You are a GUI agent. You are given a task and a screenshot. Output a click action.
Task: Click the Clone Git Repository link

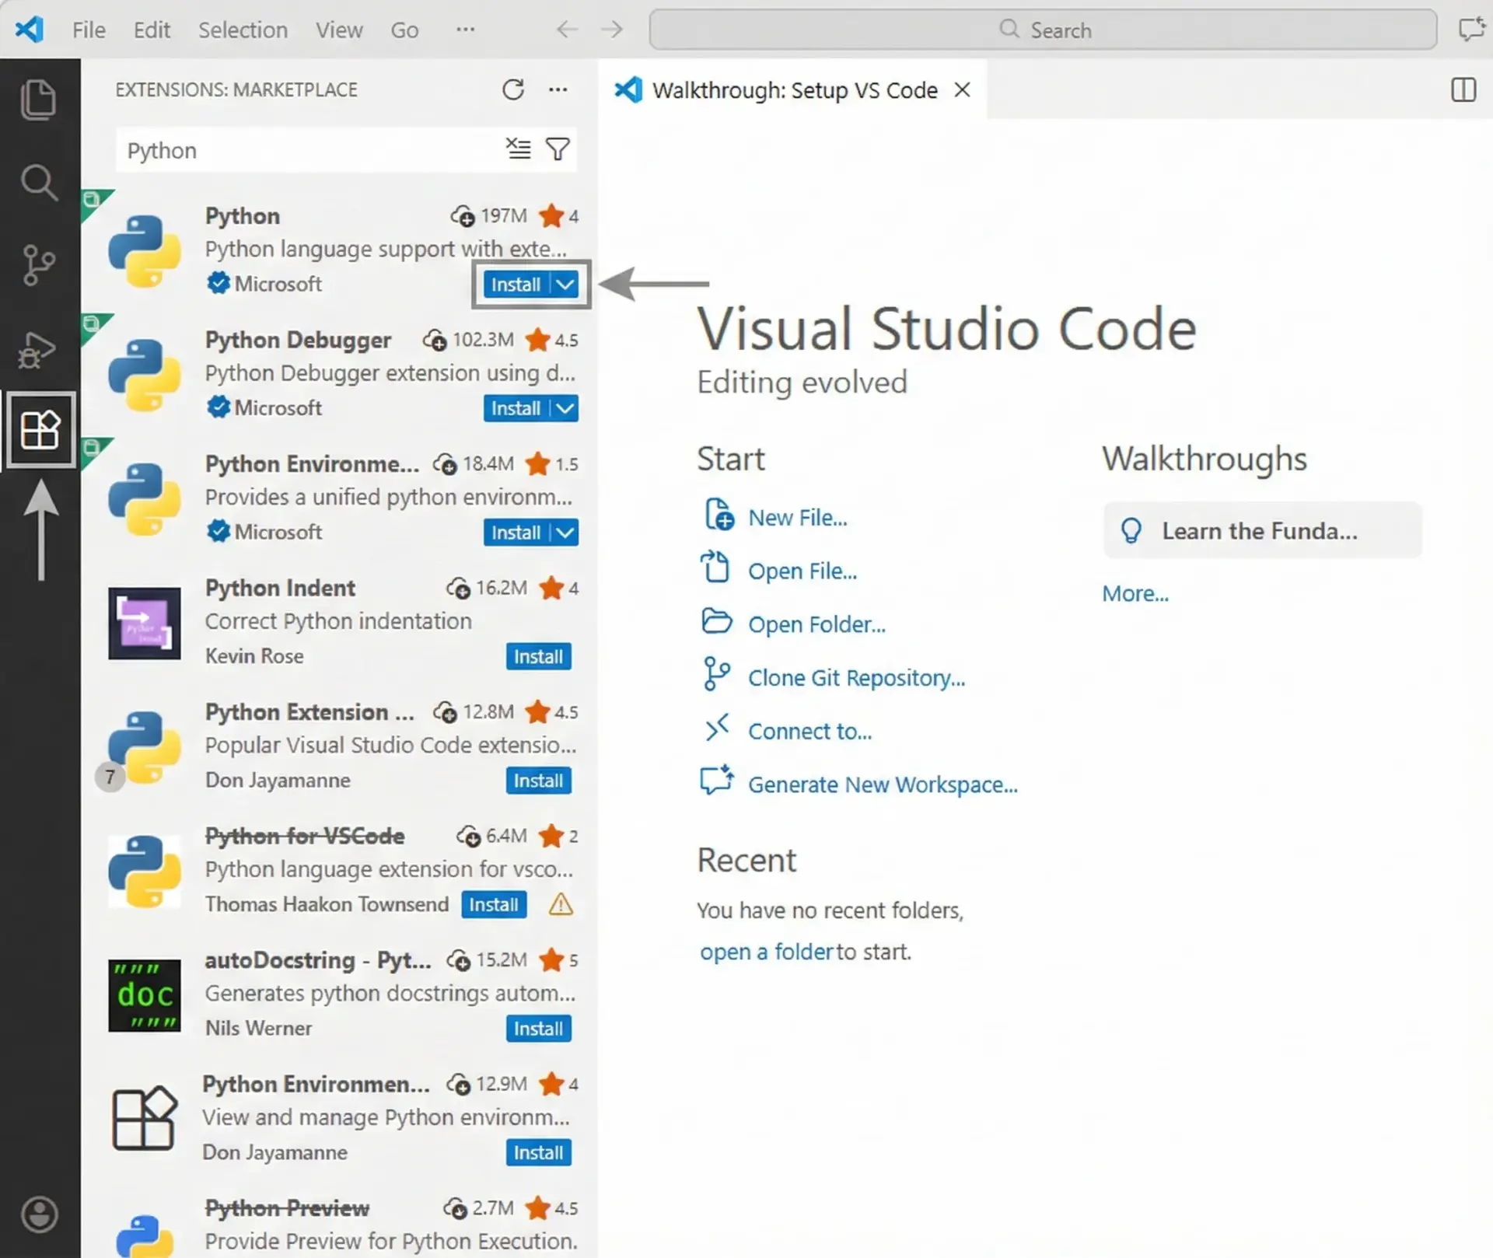(856, 678)
